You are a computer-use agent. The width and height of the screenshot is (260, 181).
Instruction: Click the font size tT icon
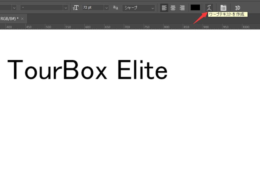(x=76, y=8)
